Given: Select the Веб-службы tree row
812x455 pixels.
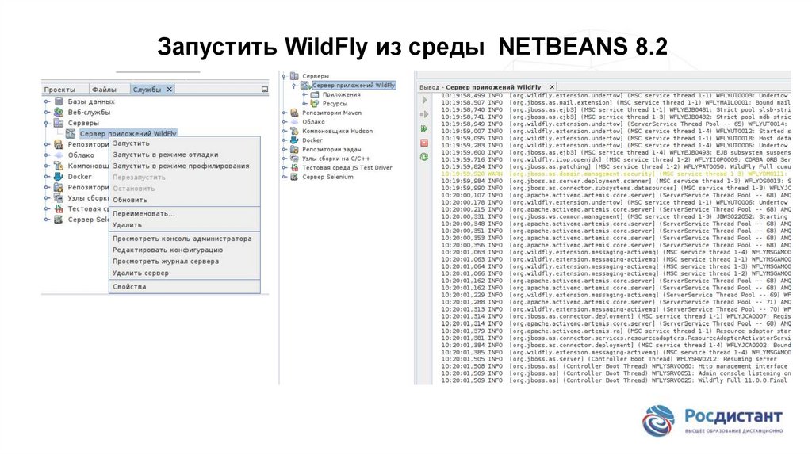Looking at the screenshot, I should [89, 112].
